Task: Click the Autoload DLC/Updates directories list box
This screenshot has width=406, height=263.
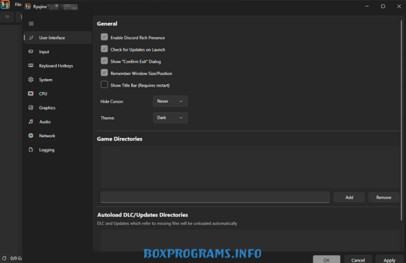Action: click(250, 240)
